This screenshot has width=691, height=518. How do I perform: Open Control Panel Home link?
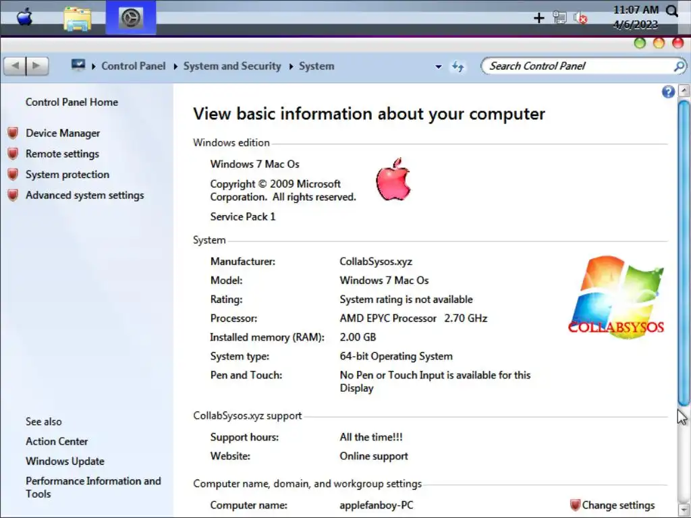[72, 103]
